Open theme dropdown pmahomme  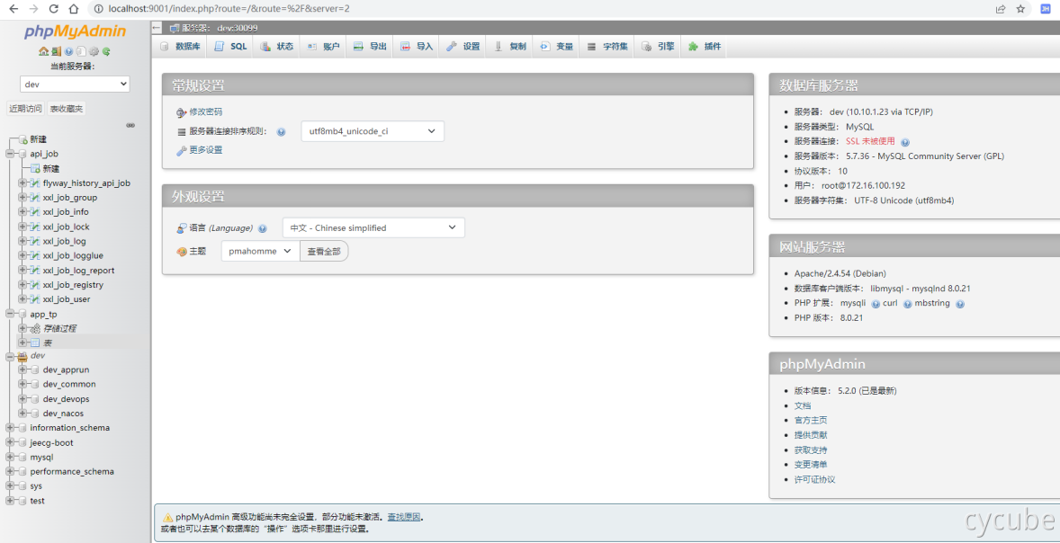pyautogui.click(x=260, y=251)
